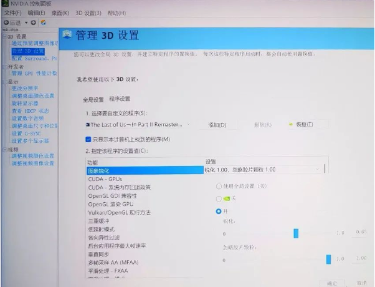375x287 pixels.
Task: Click the home icon in toolbar
Action: (44, 22)
